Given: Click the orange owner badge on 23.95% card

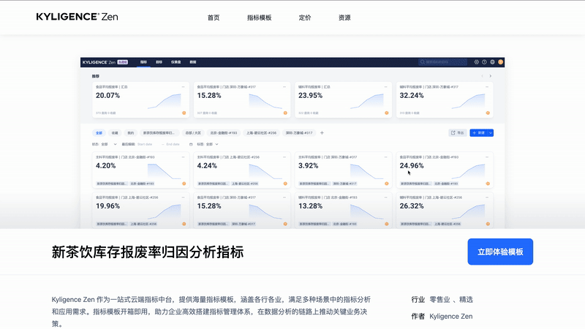Looking at the screenshot, I should 387,113.
